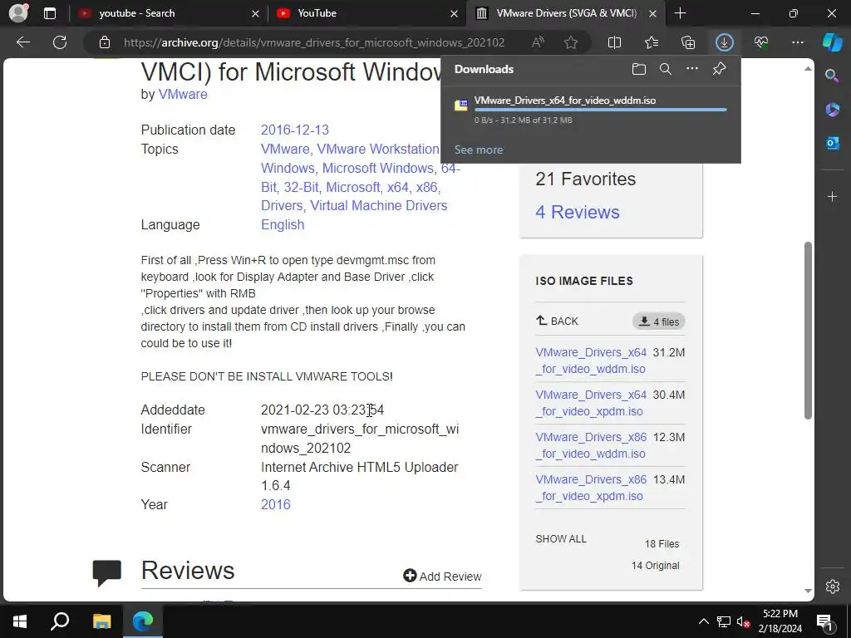Open the Year 2016 link
The width and height of the screenshot is (851, 638).
(x=275, y=504)
